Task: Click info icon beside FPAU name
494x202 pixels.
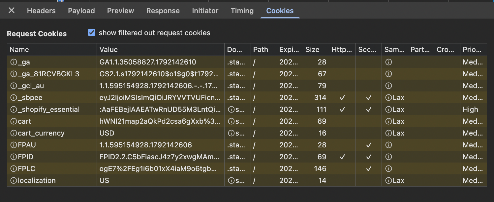Action: click(14, 145)
